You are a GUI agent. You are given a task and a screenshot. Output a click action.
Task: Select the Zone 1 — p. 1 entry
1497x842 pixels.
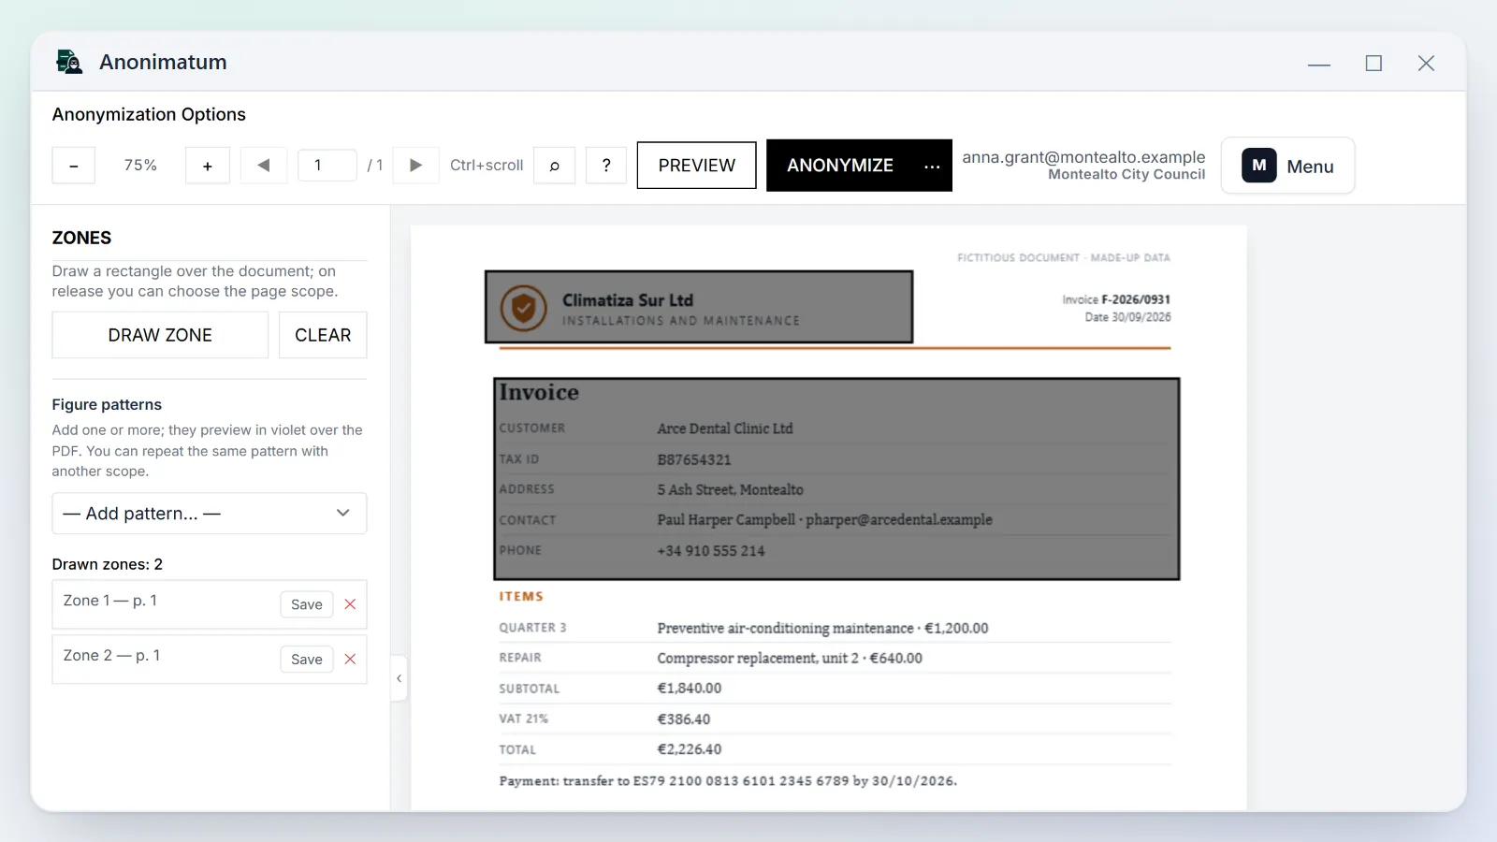click(210, 604)
